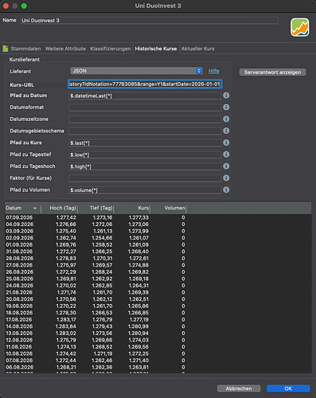
Task: Show info icon for Datumsgebietsschema
Action: tap(226, 131)
